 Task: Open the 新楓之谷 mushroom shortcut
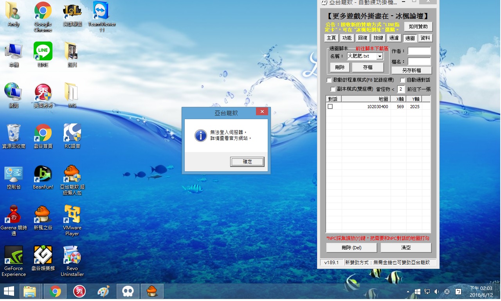tap(43, 218)
